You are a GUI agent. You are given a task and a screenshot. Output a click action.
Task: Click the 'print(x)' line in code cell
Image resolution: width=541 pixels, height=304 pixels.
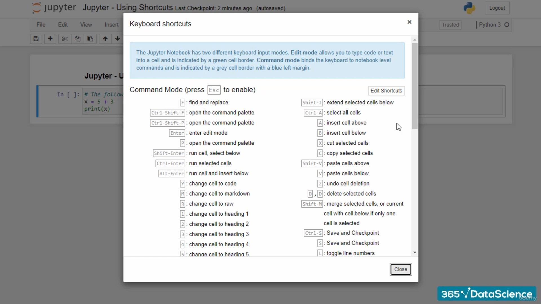[x=97, y=109]
